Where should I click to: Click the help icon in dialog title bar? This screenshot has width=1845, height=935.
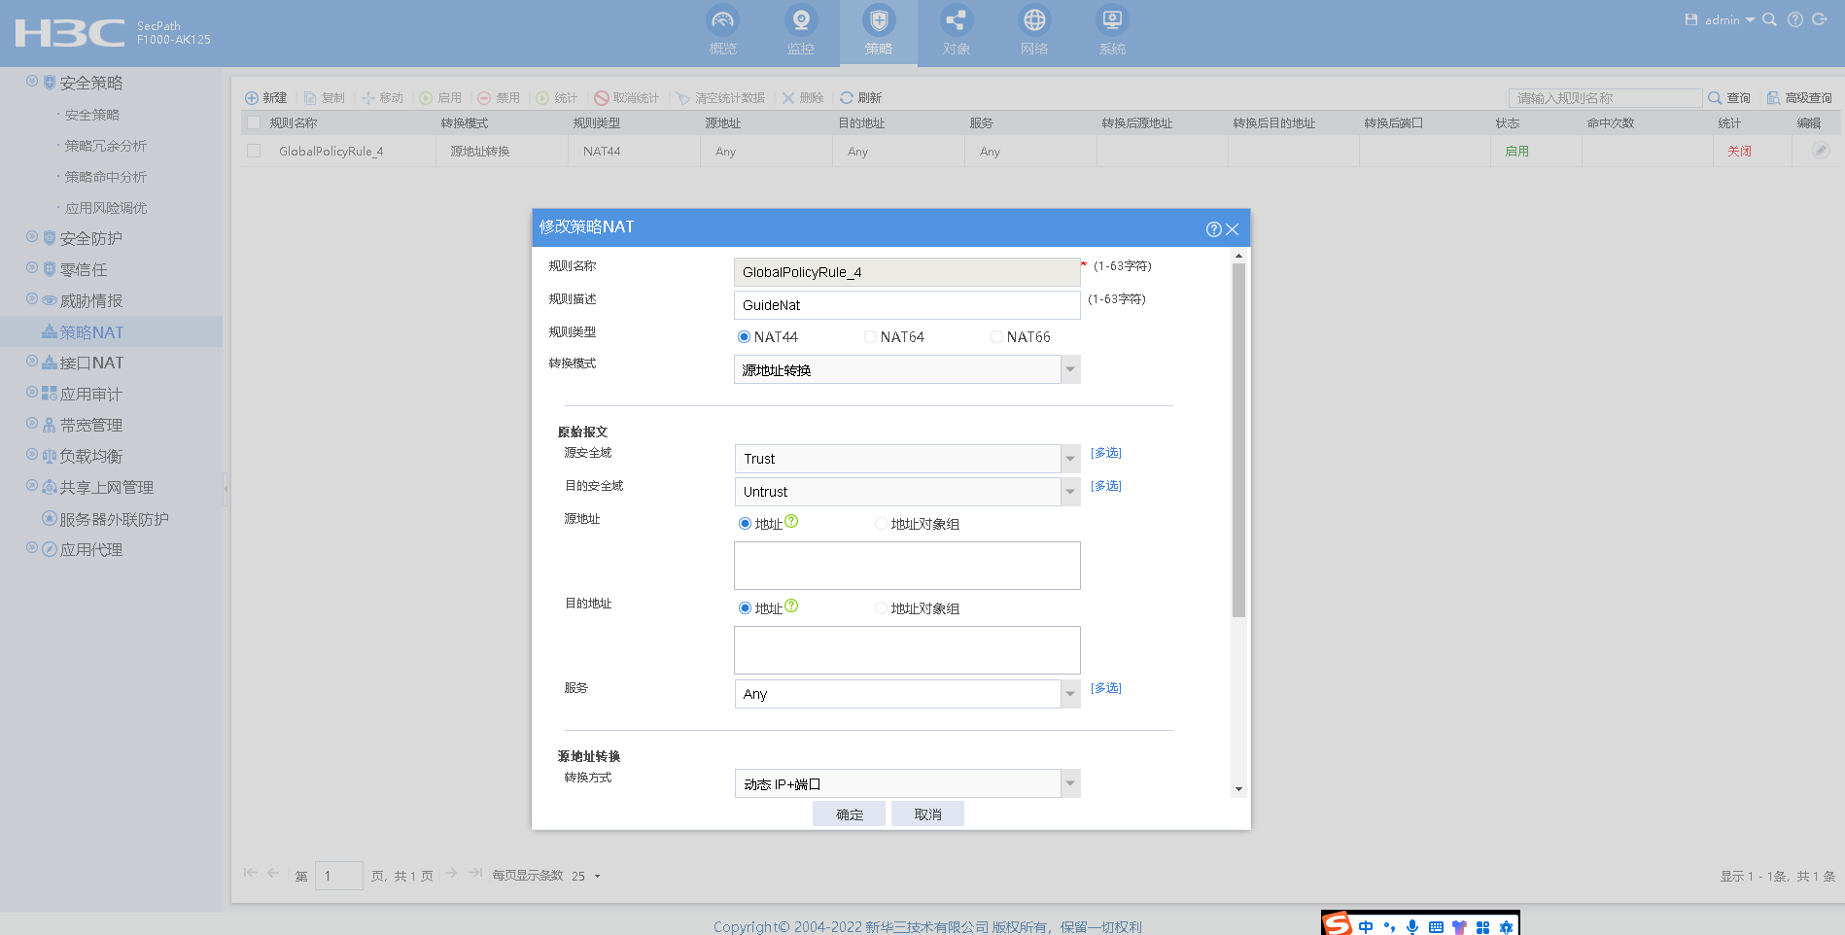pyautogui.click(x=1213, y=229)
